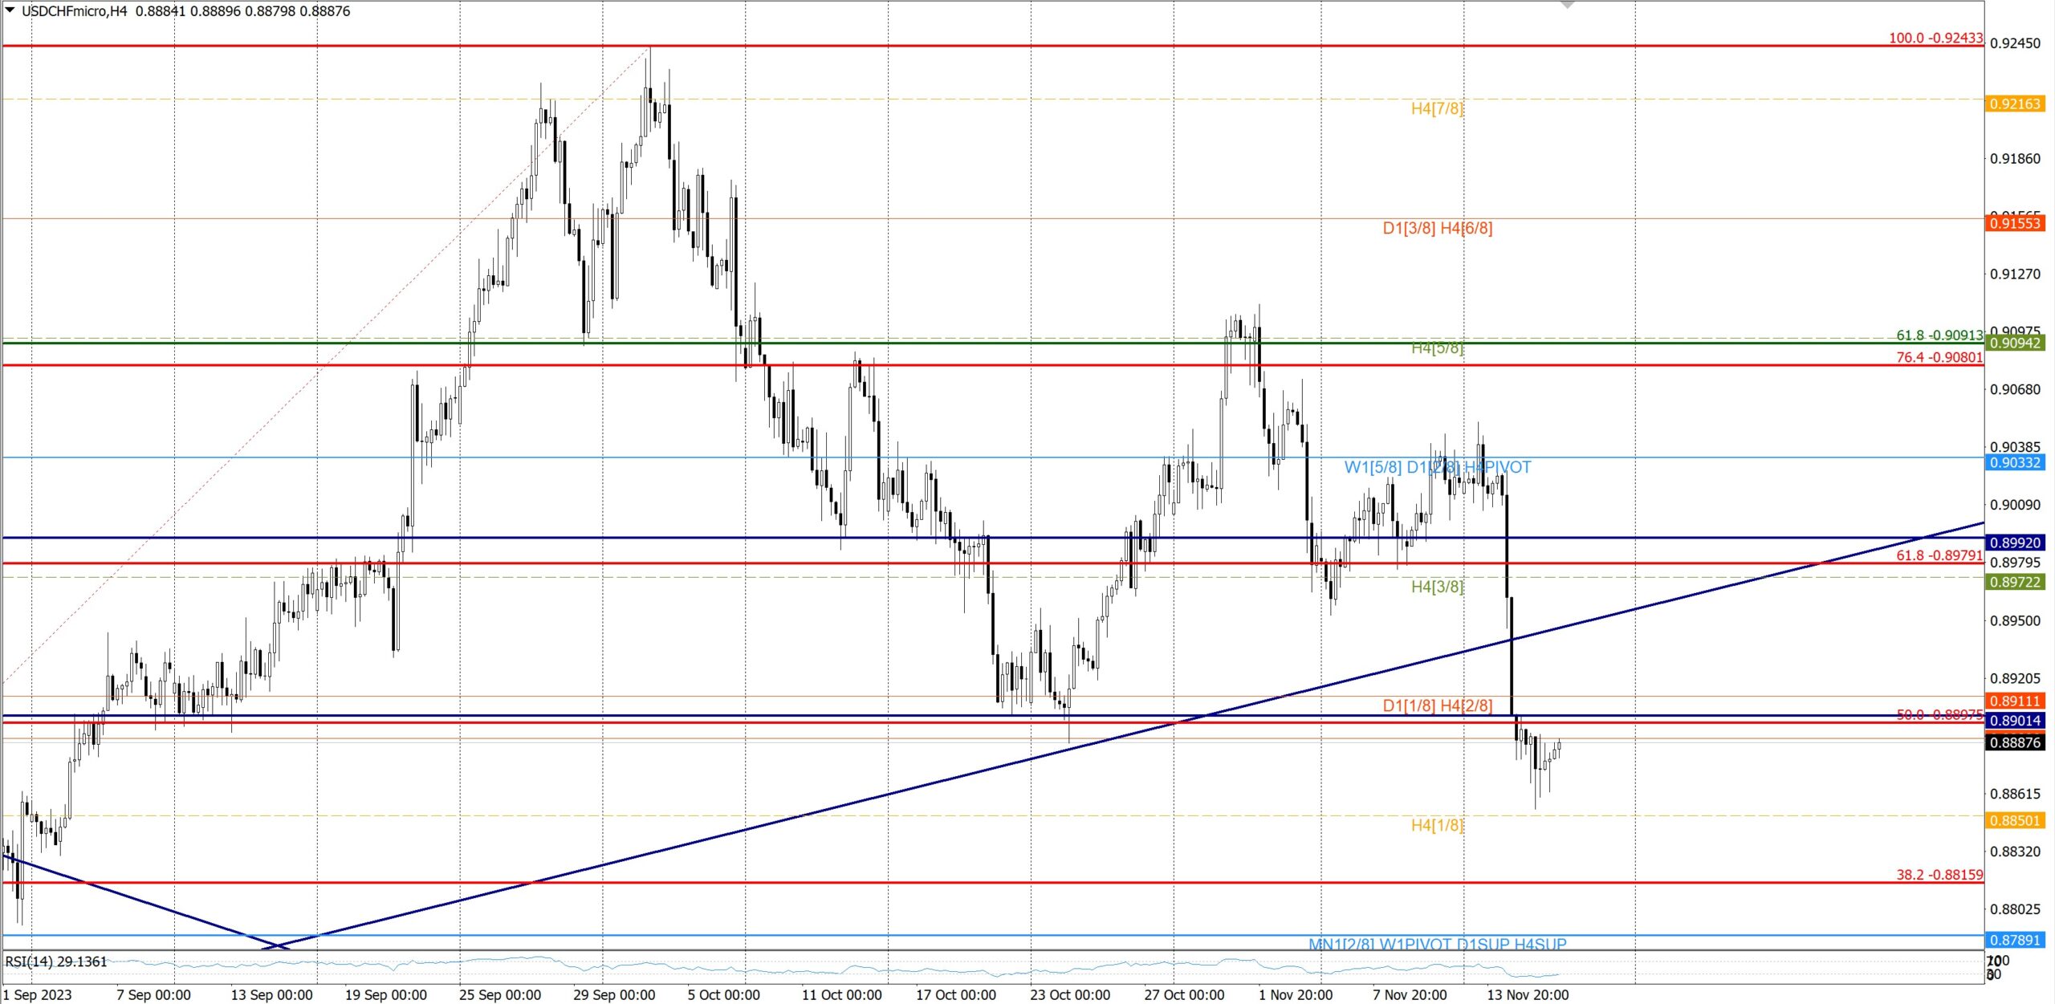Click the light blue 0.90332 price tag
The width and height of the screenshot is (2055, 1004).
pos(2015,462)
